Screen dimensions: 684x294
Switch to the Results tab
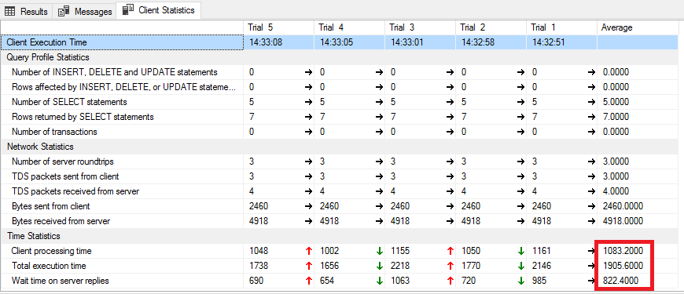click(x=26, y=11)
